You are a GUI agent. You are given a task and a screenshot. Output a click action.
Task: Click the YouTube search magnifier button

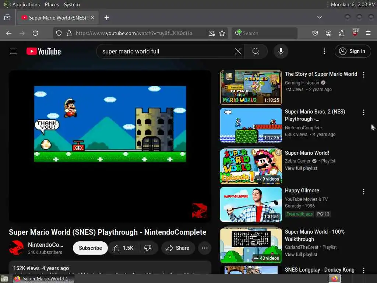coord(256,51)
